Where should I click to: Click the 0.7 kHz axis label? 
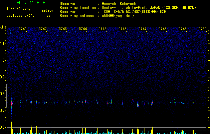coord(3,111)
